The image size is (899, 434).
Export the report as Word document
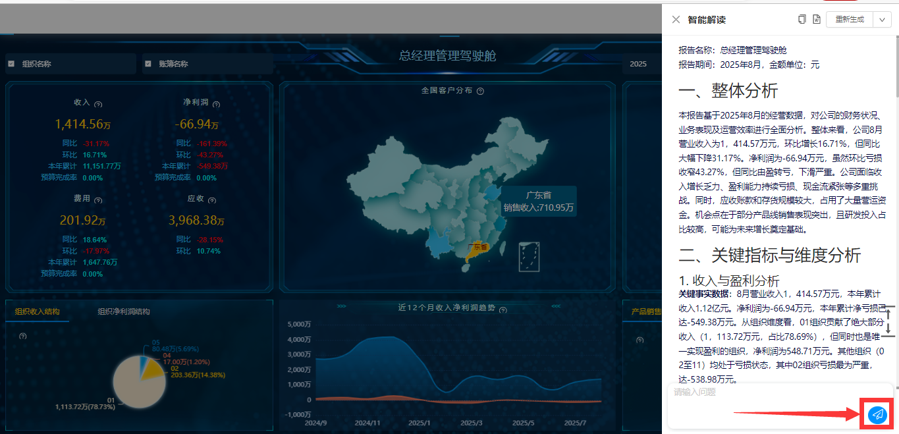click(x=816, y=20)
